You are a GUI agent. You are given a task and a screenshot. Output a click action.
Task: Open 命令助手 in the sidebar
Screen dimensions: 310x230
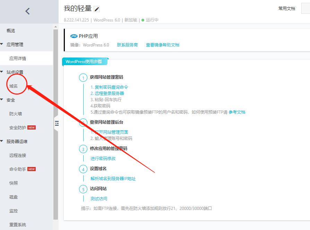[x=17, y=169]
